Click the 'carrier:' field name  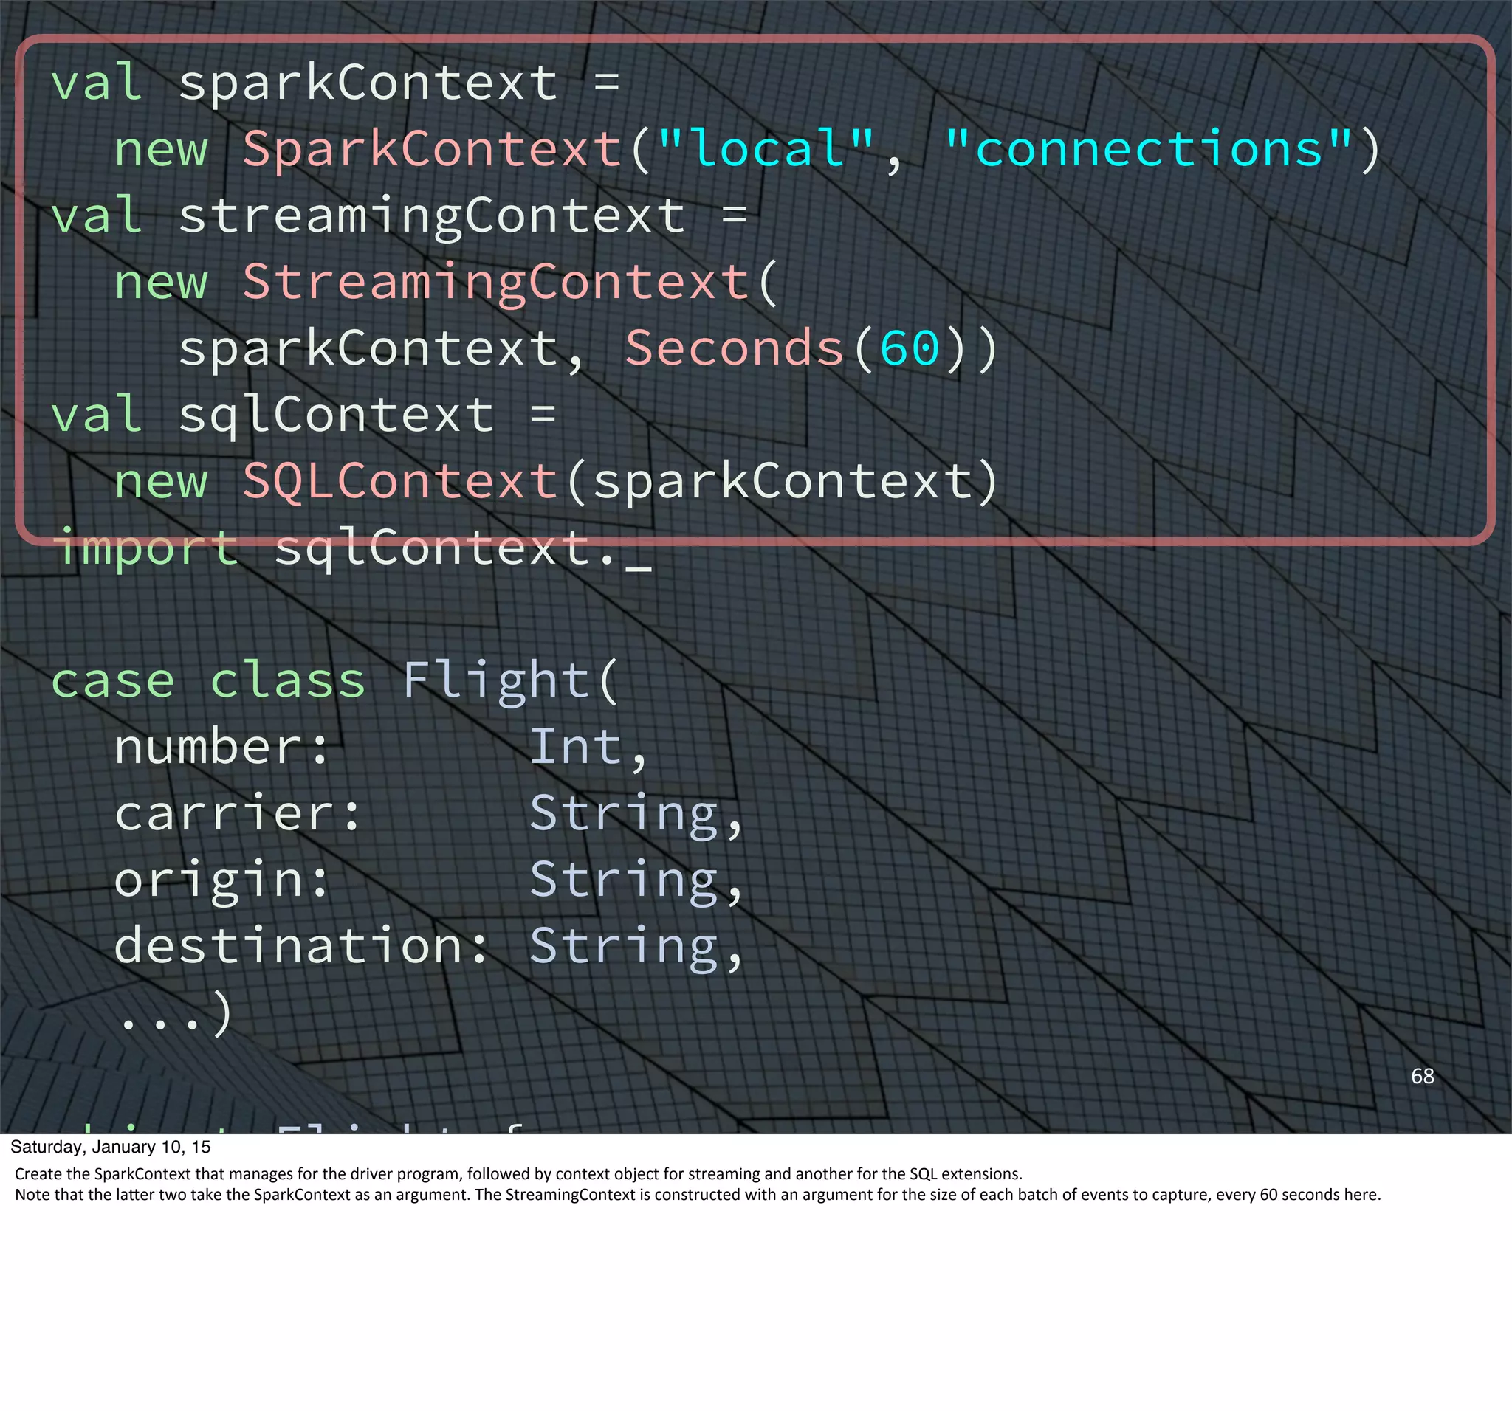[237, 813]
